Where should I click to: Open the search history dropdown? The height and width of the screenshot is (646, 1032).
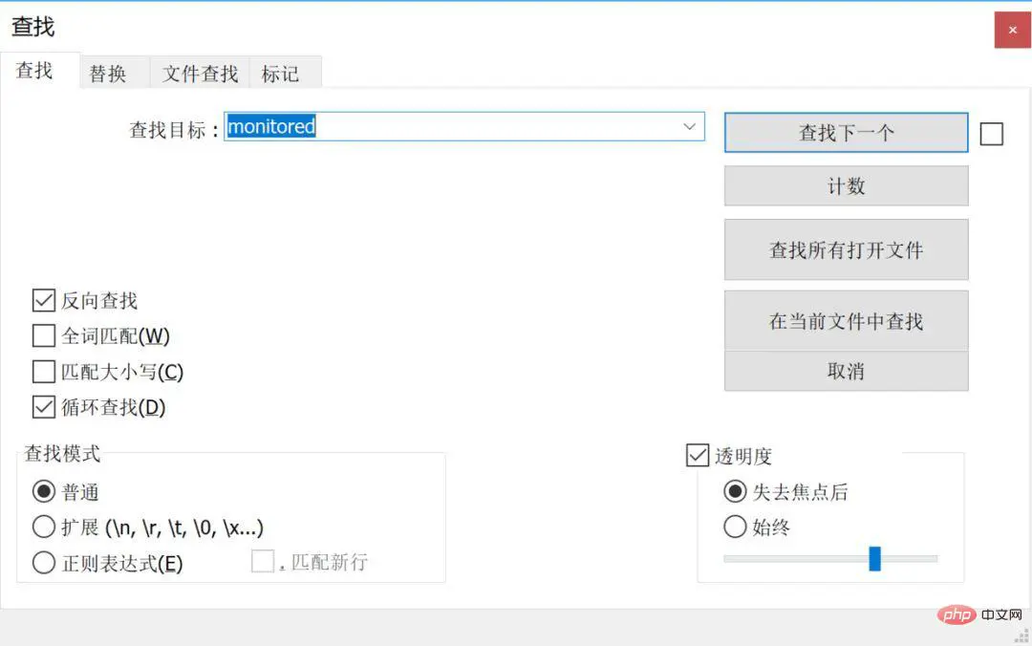pyautogui.click(x=690, y=126)
